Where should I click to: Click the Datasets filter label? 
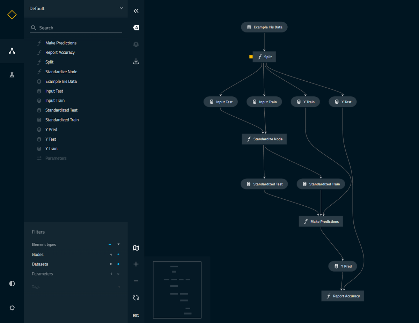(x=40, y=264)
